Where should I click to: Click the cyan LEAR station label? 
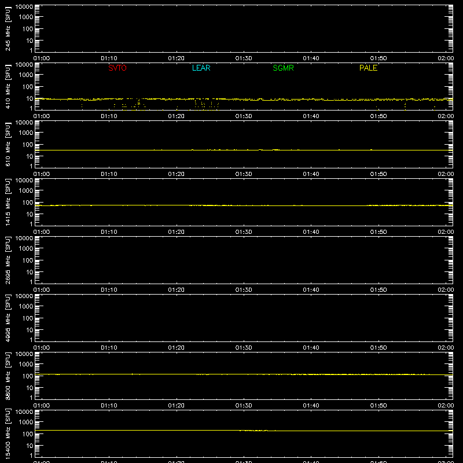coord(201,68)
